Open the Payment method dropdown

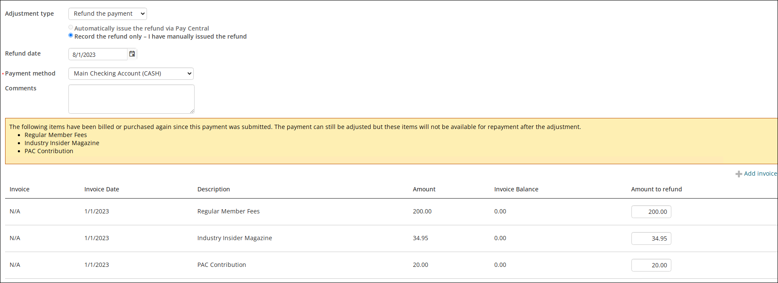click(131, 73)
